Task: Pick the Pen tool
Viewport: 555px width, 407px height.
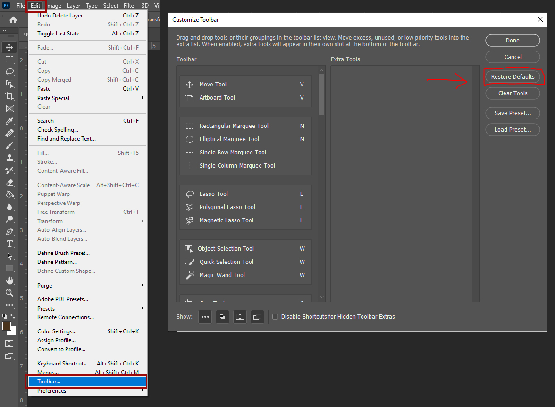Action: coord(9,232)
